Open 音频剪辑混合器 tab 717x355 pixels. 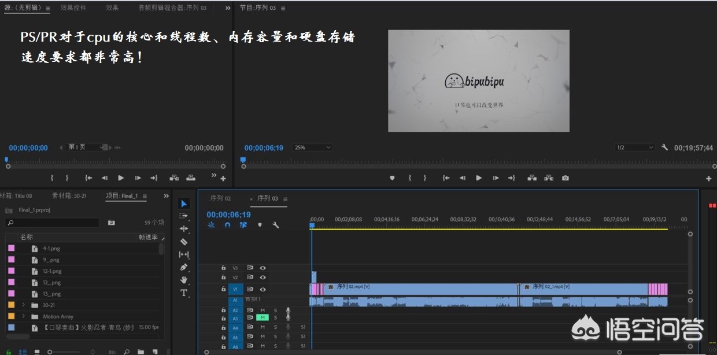point(172,8)
